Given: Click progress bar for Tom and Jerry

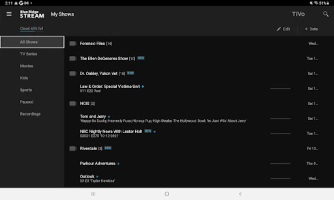Looking at the screenshot, I should 280,118.
